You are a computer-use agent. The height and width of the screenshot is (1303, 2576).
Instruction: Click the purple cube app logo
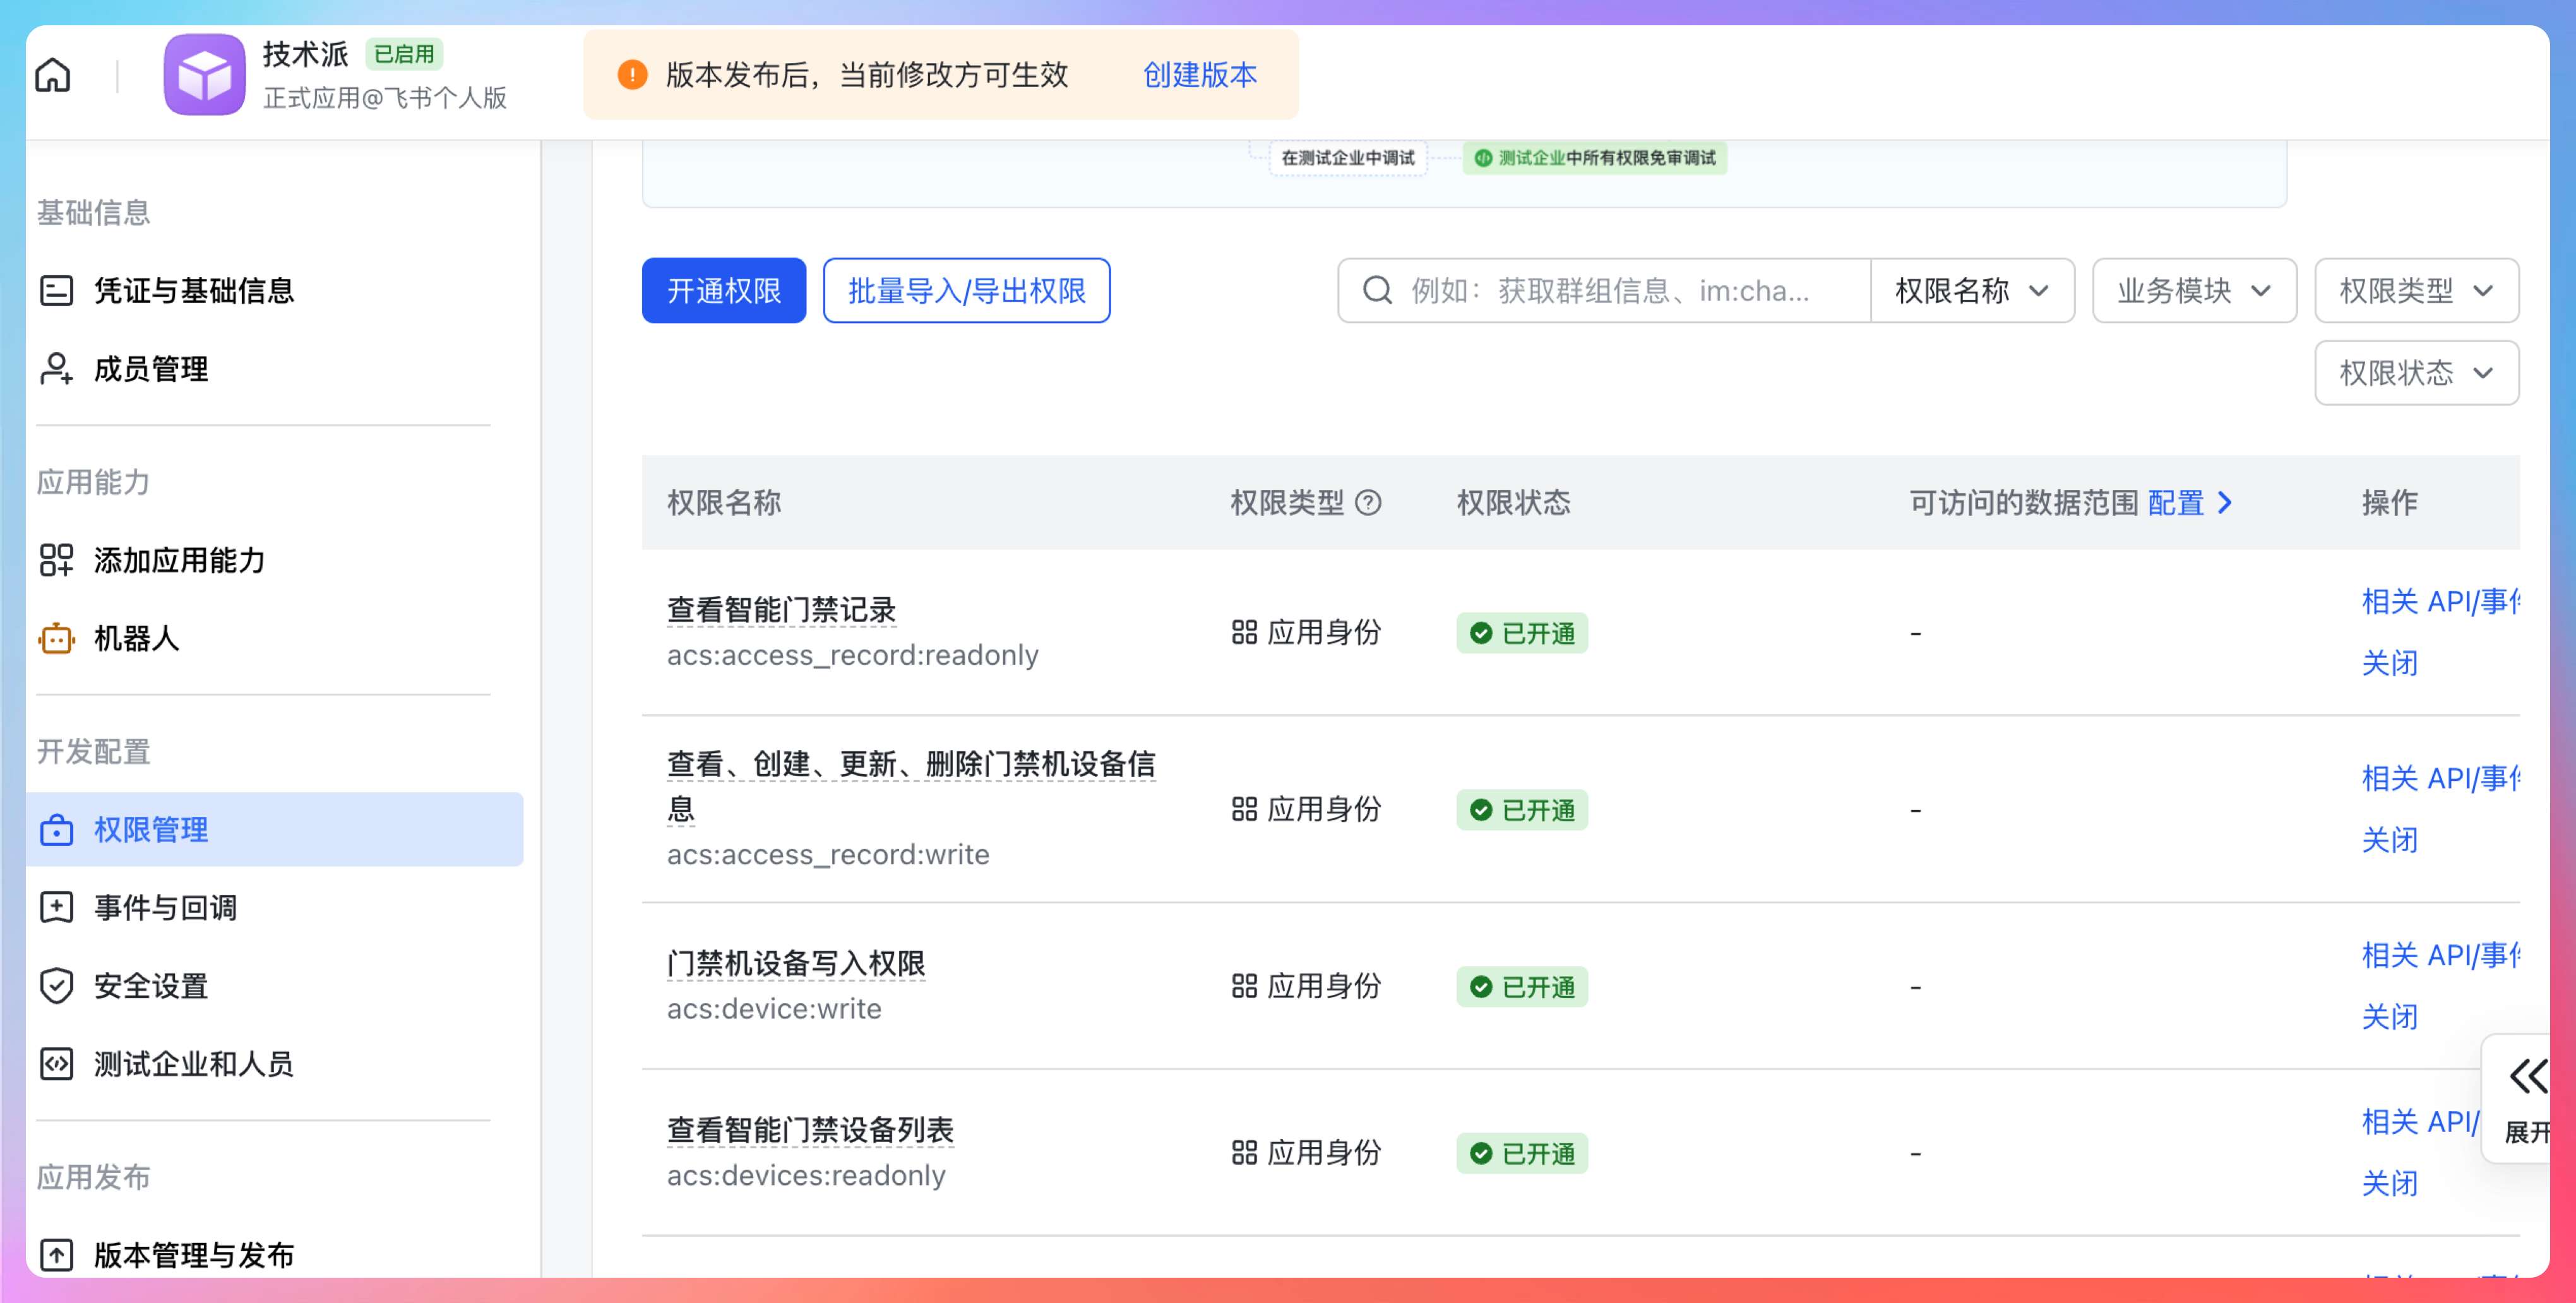tap(204, 75)
